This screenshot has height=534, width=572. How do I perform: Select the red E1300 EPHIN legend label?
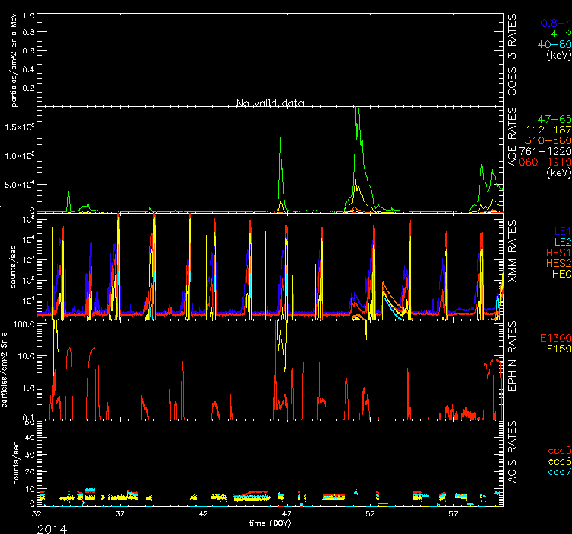[x=554, y=337]
